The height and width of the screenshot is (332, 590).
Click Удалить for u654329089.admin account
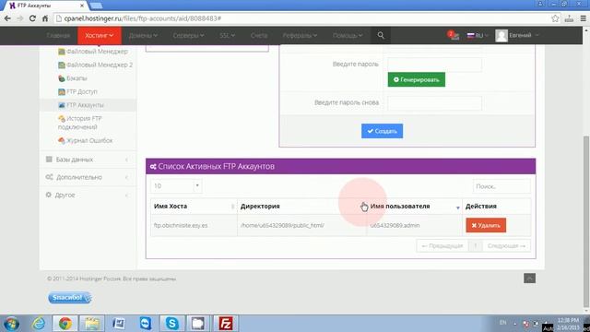486,225
